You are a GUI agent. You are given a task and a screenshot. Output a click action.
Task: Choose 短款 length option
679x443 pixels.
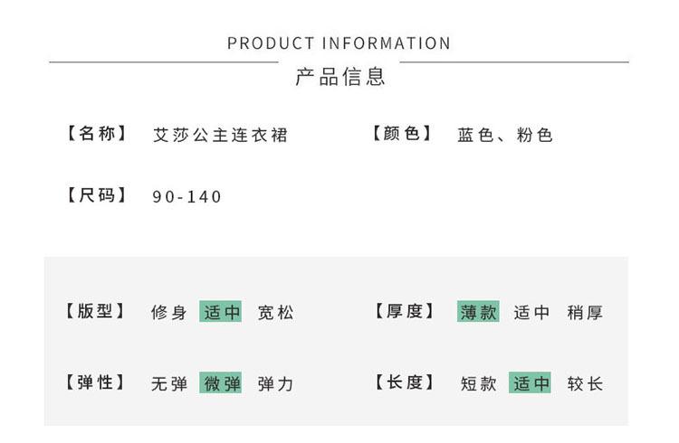coord(479,383)
